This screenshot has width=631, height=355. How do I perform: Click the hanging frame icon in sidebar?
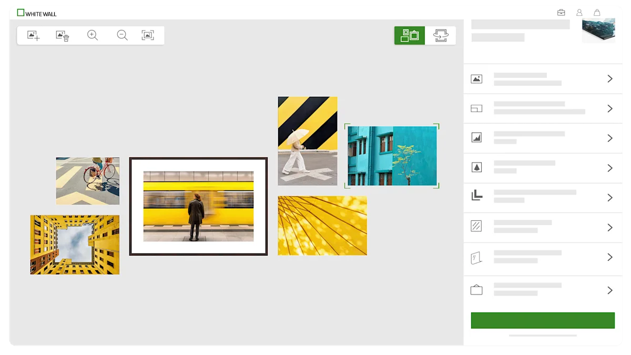tap(476, 290)
